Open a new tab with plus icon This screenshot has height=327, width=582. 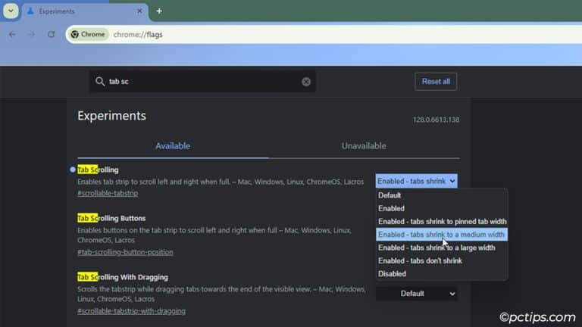point(159,11)
